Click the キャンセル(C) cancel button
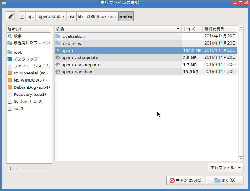The width and height of the screenshot is (250, 191). [x=185, y=180]
